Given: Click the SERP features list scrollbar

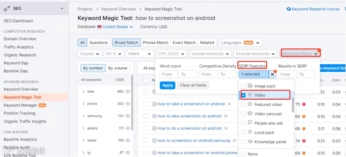Looking at the screenshot, I should 293,105.
